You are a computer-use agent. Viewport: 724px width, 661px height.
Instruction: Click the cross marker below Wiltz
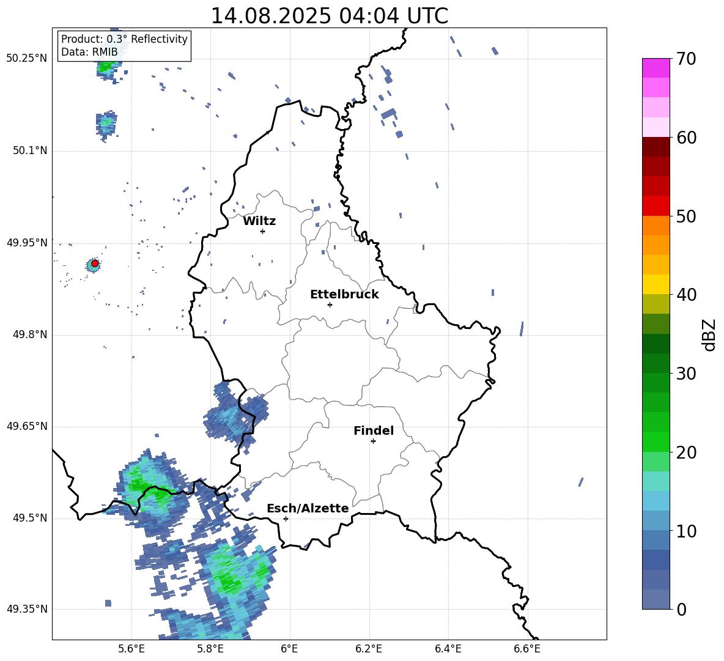tap(263, 231)
